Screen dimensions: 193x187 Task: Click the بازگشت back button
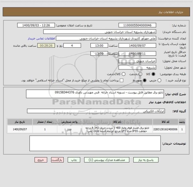pos(57,160)
